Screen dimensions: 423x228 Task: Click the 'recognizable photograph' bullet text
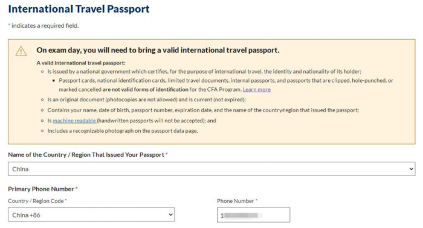click(123, 131)
